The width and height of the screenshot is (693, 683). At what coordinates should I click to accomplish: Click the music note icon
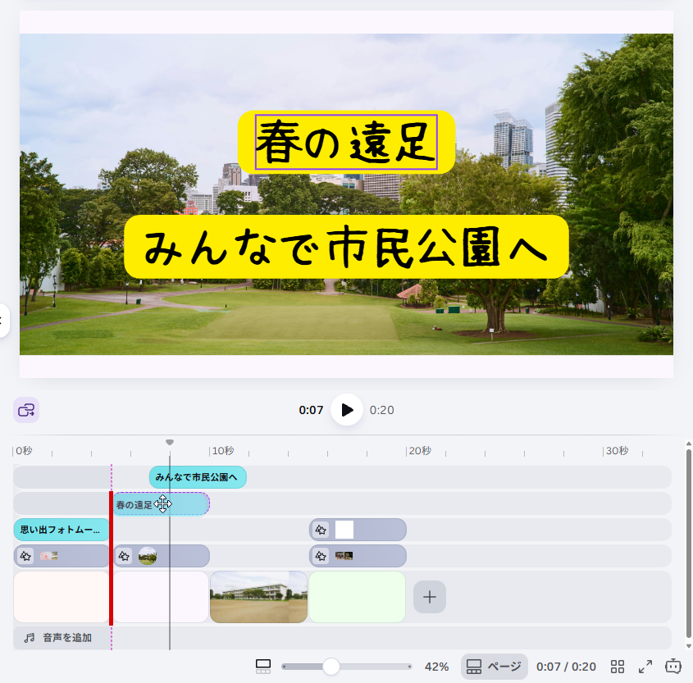click(30, 638)
